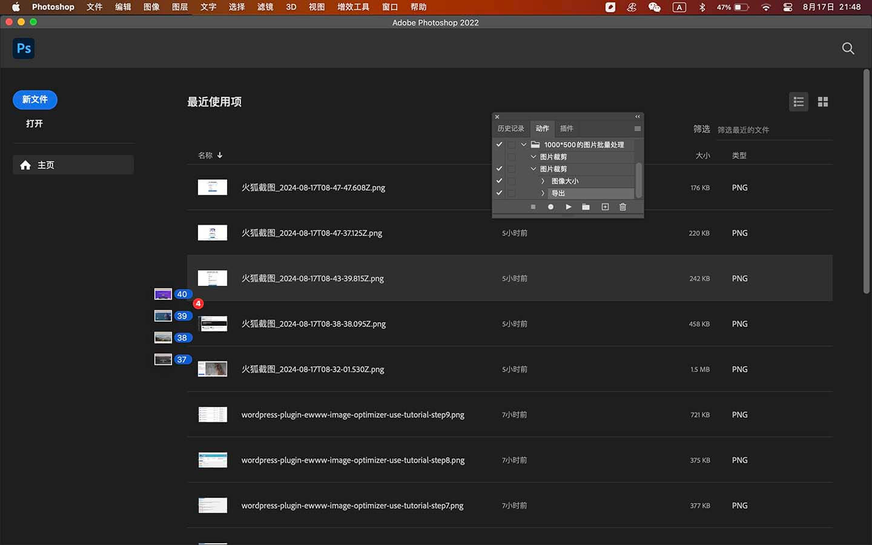The image size is (872, 545).
Task: Enable the unchecked 图片裁剪 action item
Action: (499, 157)
